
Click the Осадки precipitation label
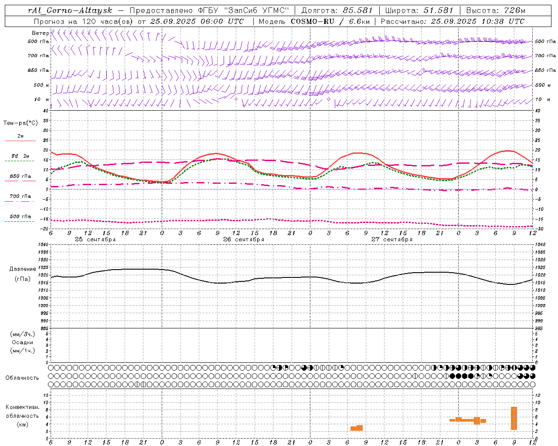pos(23,342)
